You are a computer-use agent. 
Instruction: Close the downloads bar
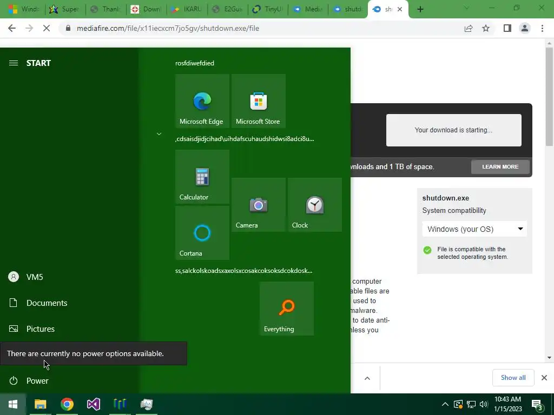click(x=544, y=378)
